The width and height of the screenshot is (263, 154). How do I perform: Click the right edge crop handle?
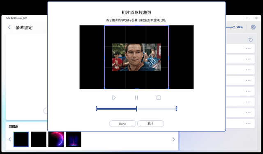[168, 58]
